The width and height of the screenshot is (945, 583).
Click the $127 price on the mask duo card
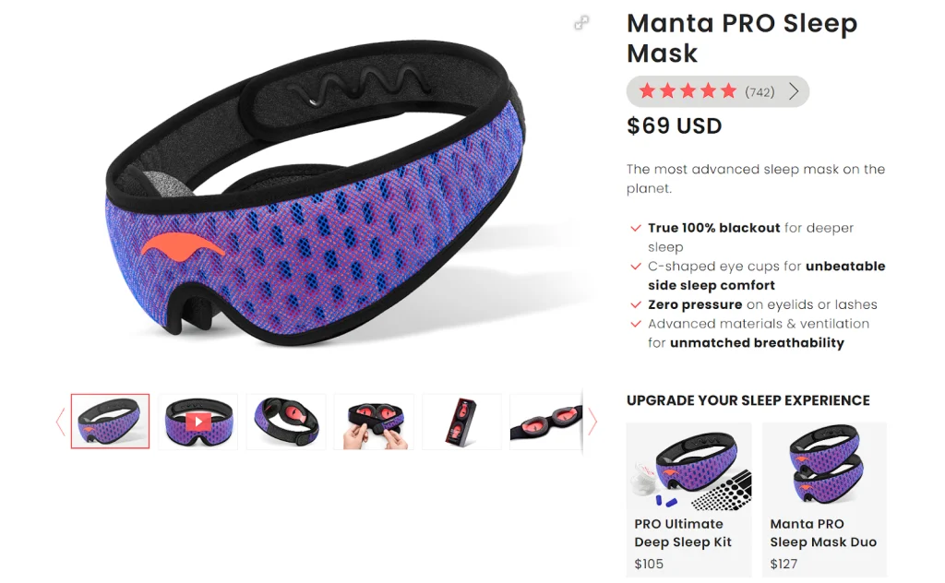point(784,564)
